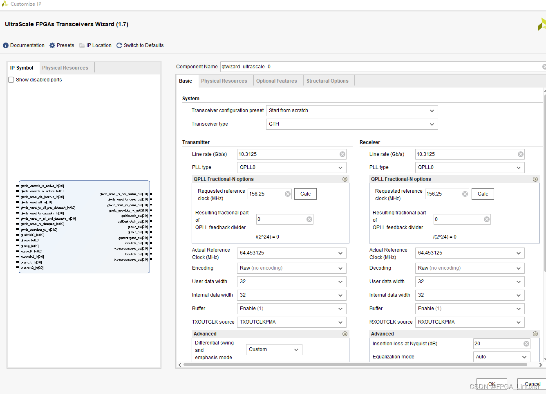Screen dimensions: 546x394
Task: Open the Receiver Buffer dropdown
Action: (470, 308)
